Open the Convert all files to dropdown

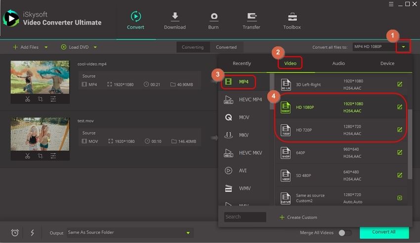coord(404,47)
